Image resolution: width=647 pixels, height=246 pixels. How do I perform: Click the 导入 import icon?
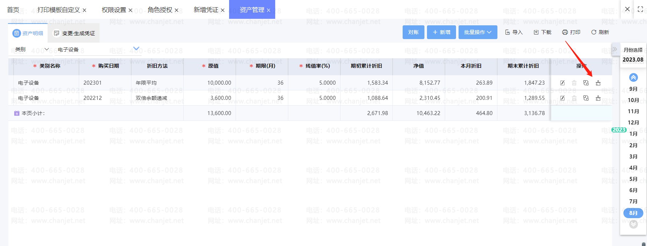tap(508, 32)
